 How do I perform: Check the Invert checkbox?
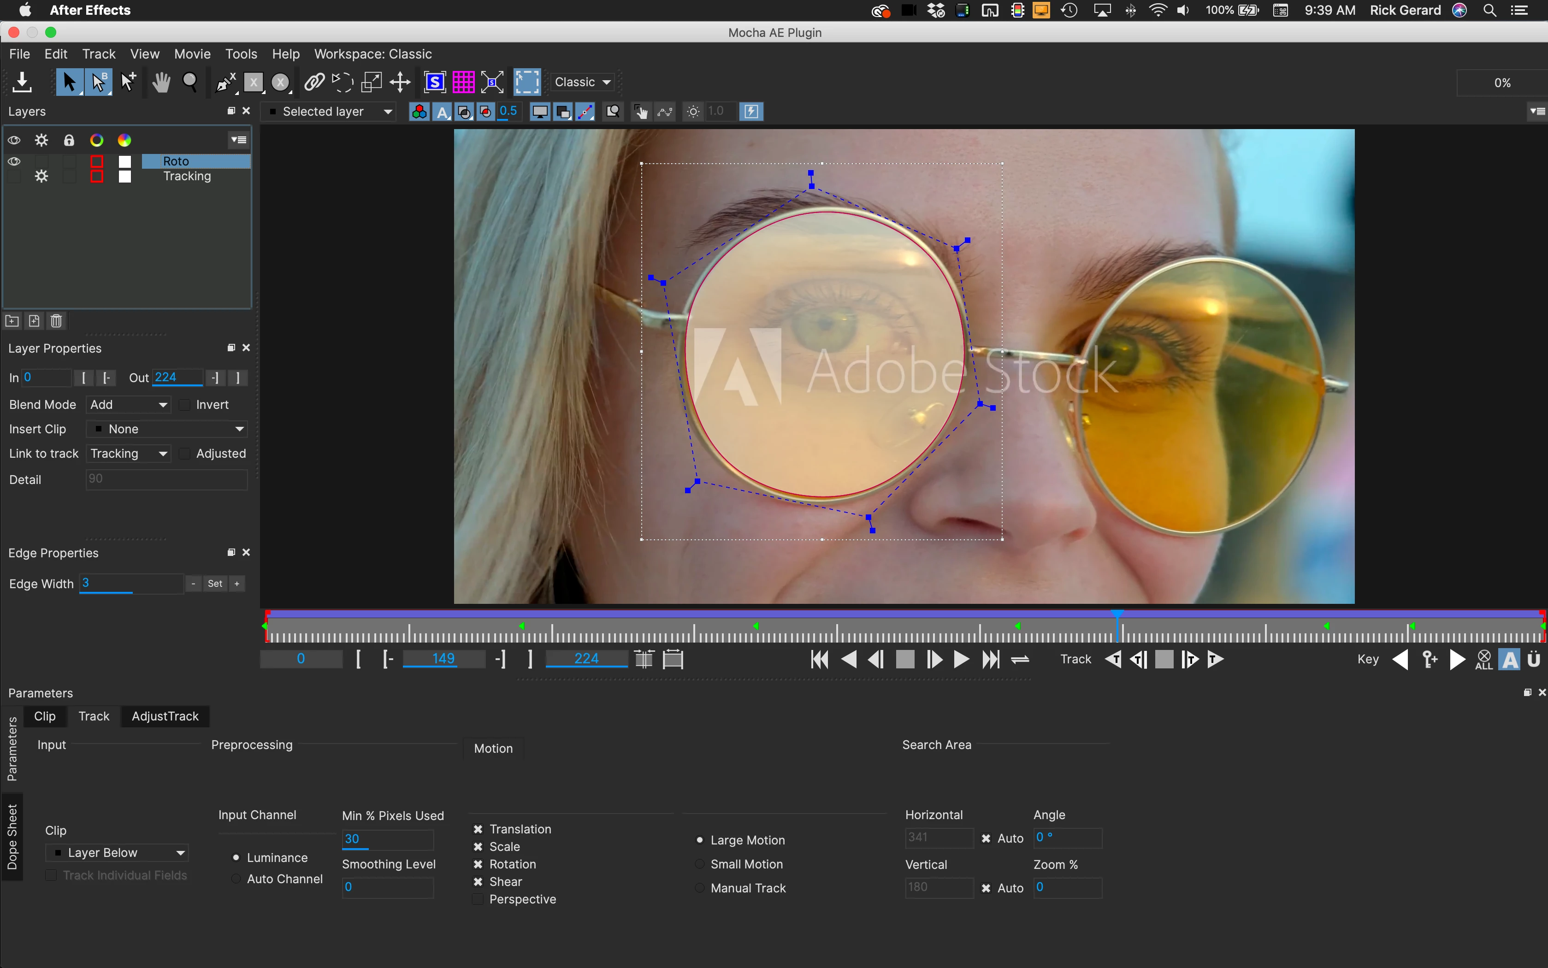tap(185, 405)
